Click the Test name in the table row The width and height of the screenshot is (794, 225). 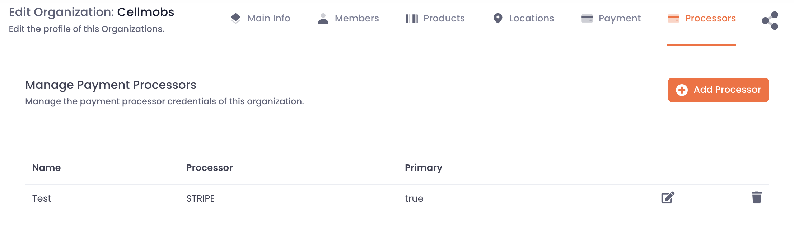(42, 198)
